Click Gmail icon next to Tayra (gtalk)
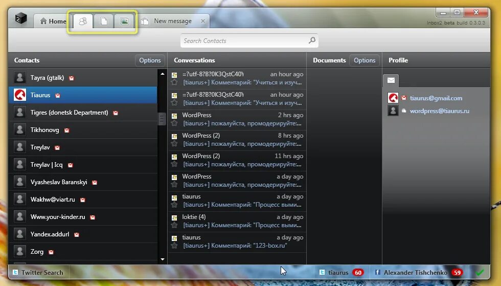 click(71, 78)
